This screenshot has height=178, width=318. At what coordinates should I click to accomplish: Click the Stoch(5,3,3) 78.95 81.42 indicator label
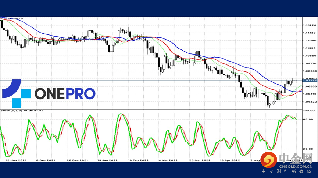click(22, 111)
